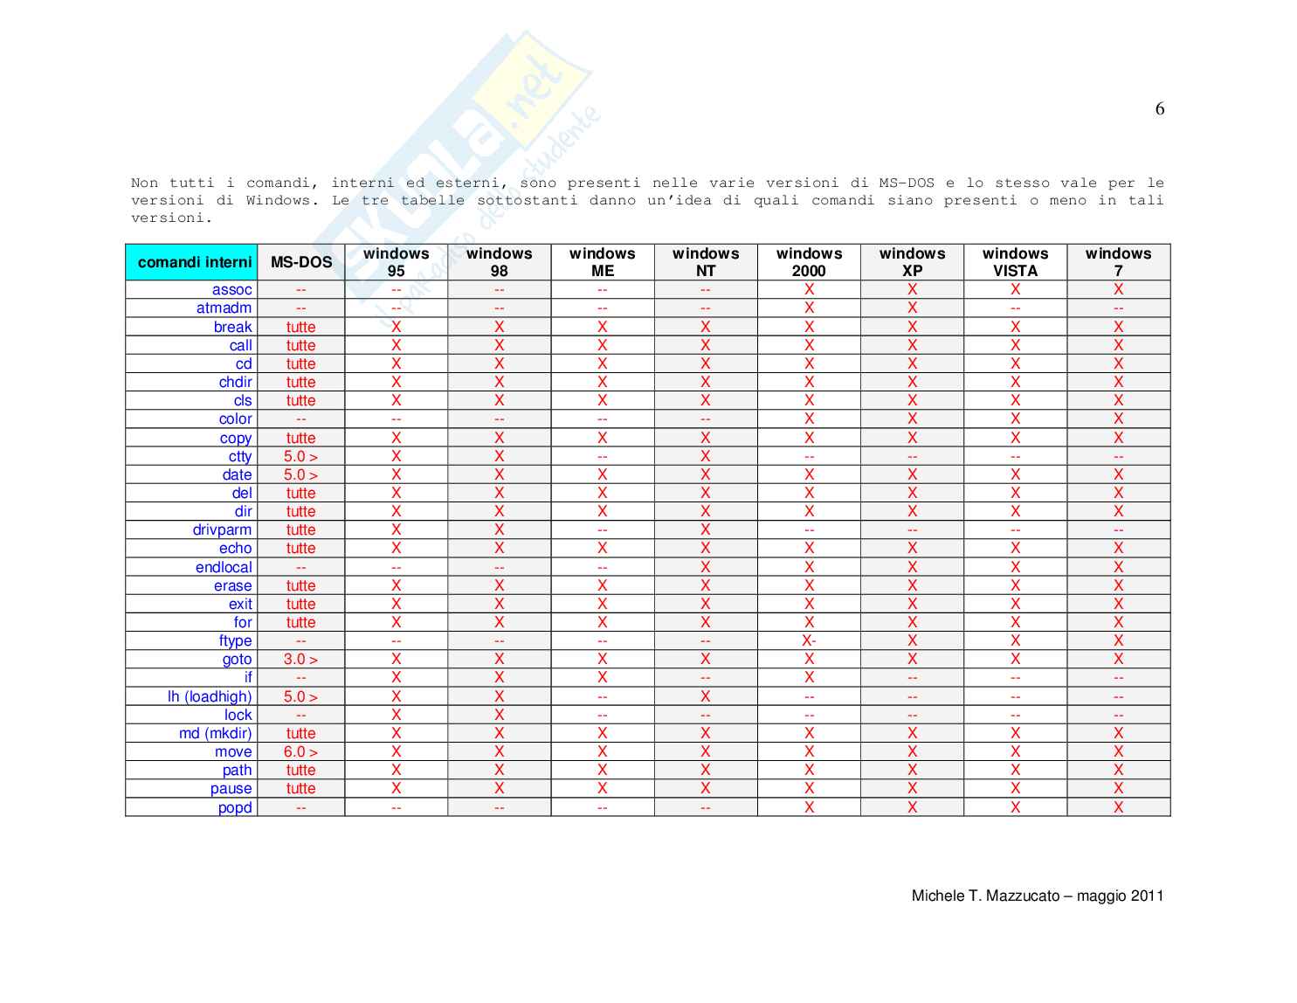Open the 'atmadm' command link
1297x1003 pixels.
(x=224, y=308)
